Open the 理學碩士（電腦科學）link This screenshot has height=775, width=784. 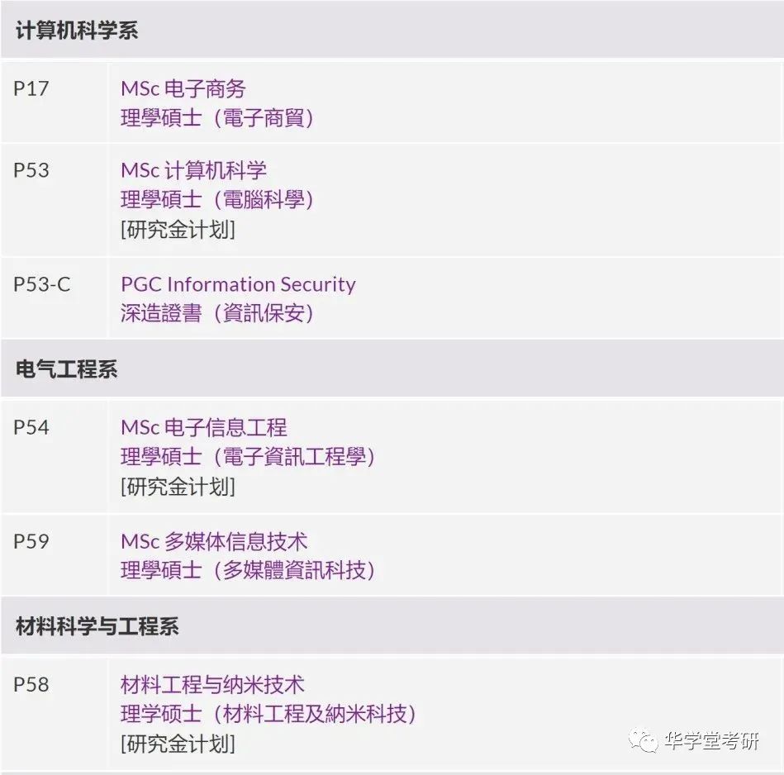(217, 200)
